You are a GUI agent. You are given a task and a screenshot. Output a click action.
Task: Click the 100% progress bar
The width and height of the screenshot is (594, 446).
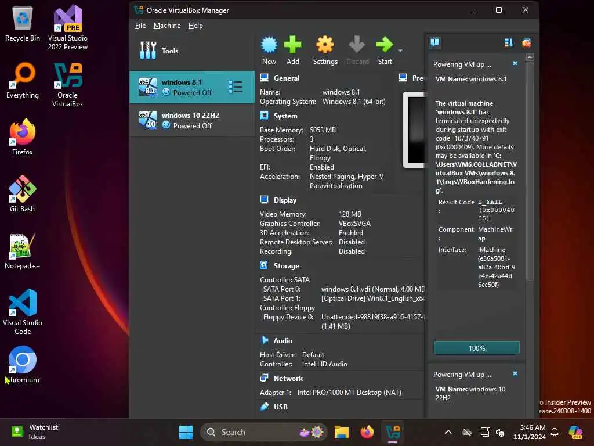(477, 348)
